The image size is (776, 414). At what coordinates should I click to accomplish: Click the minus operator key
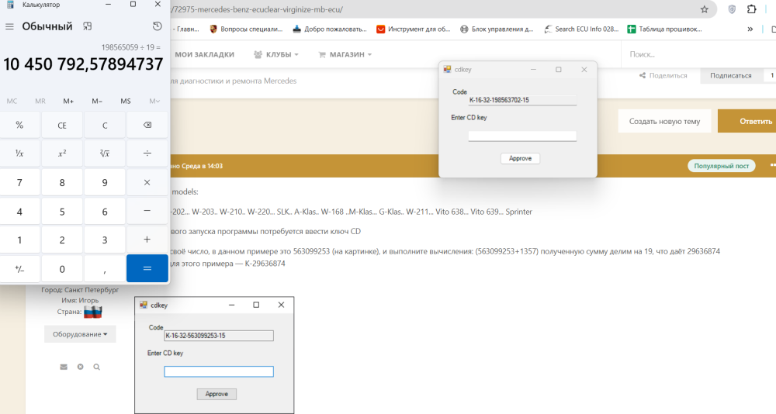coord(147,211)
